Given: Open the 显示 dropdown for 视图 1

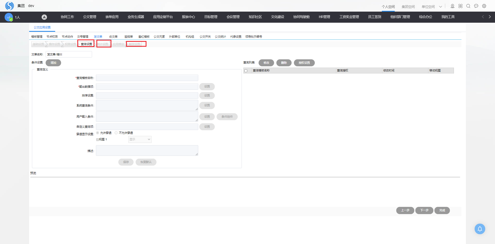Looking at the screenshot, I should point(140,140).
